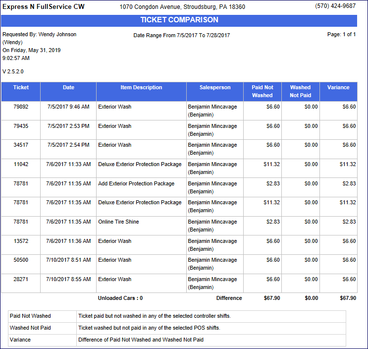Screen dimensions: 368x349
Task: Click the Item Description column header
Action: (141, 88)
